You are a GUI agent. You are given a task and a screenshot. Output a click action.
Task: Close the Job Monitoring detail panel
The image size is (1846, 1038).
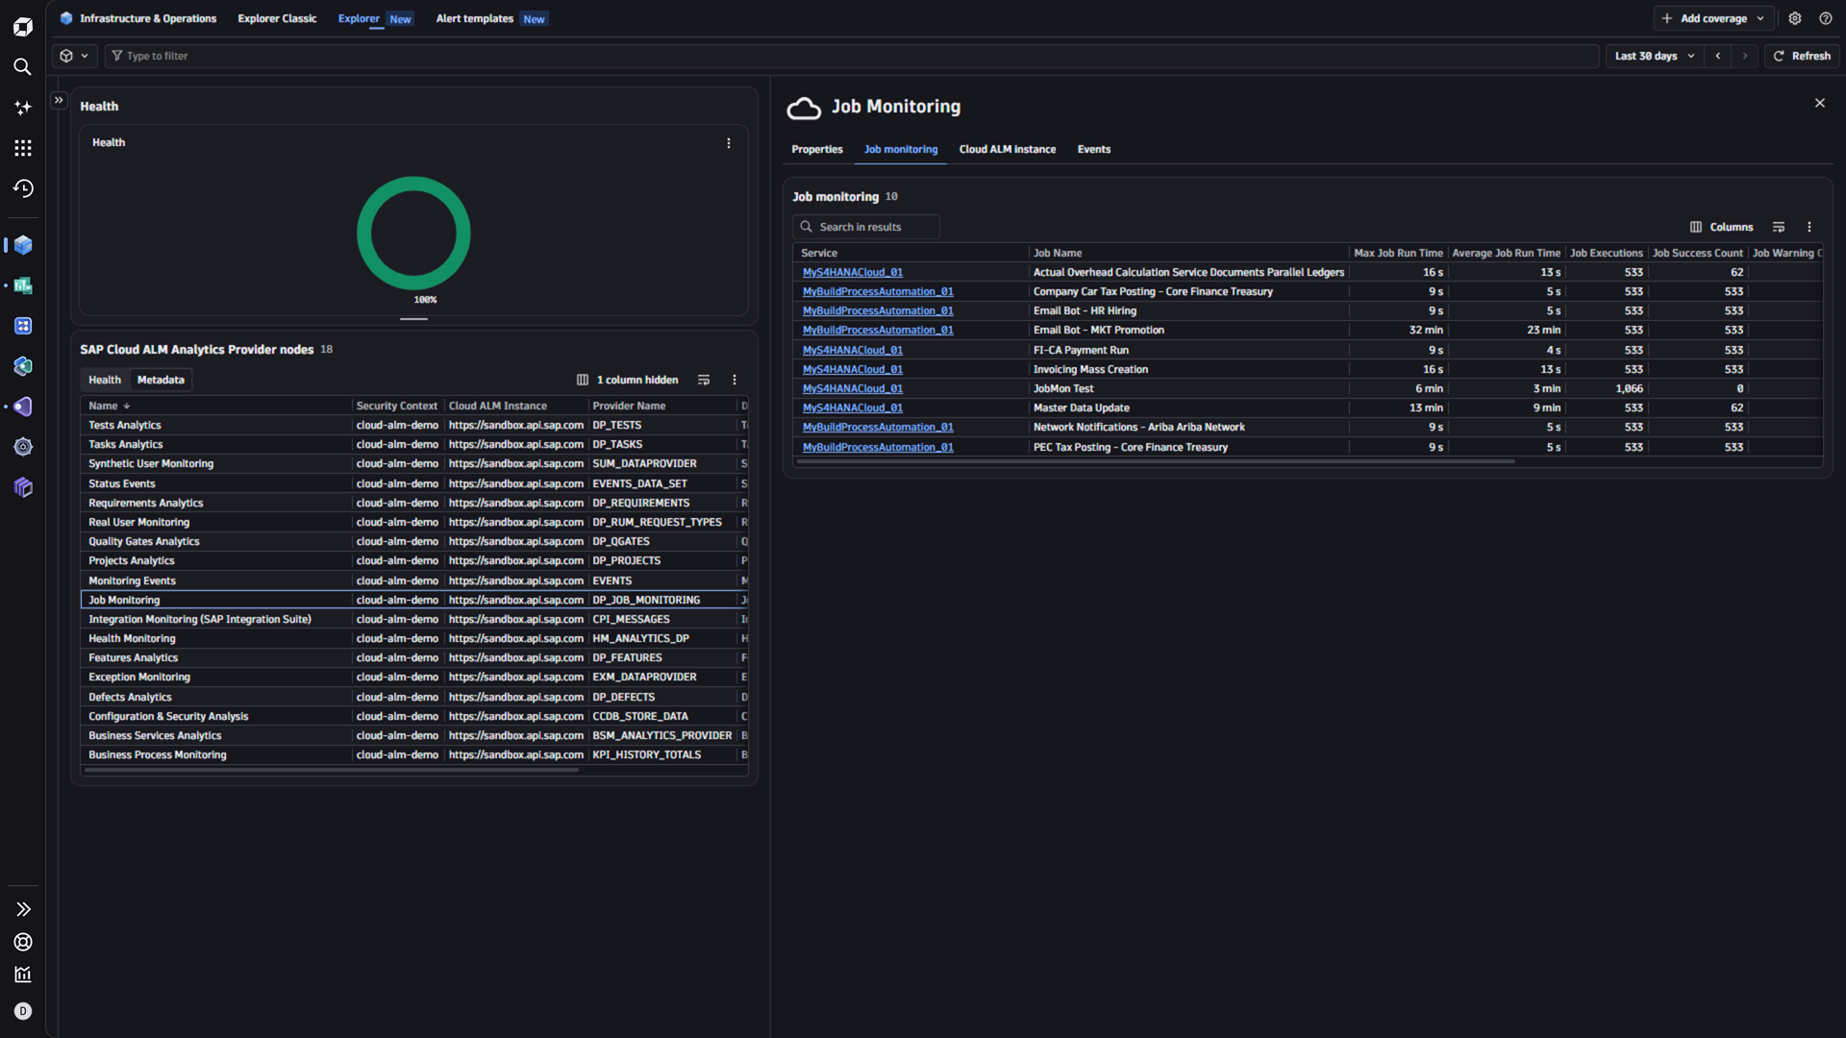1820,103
